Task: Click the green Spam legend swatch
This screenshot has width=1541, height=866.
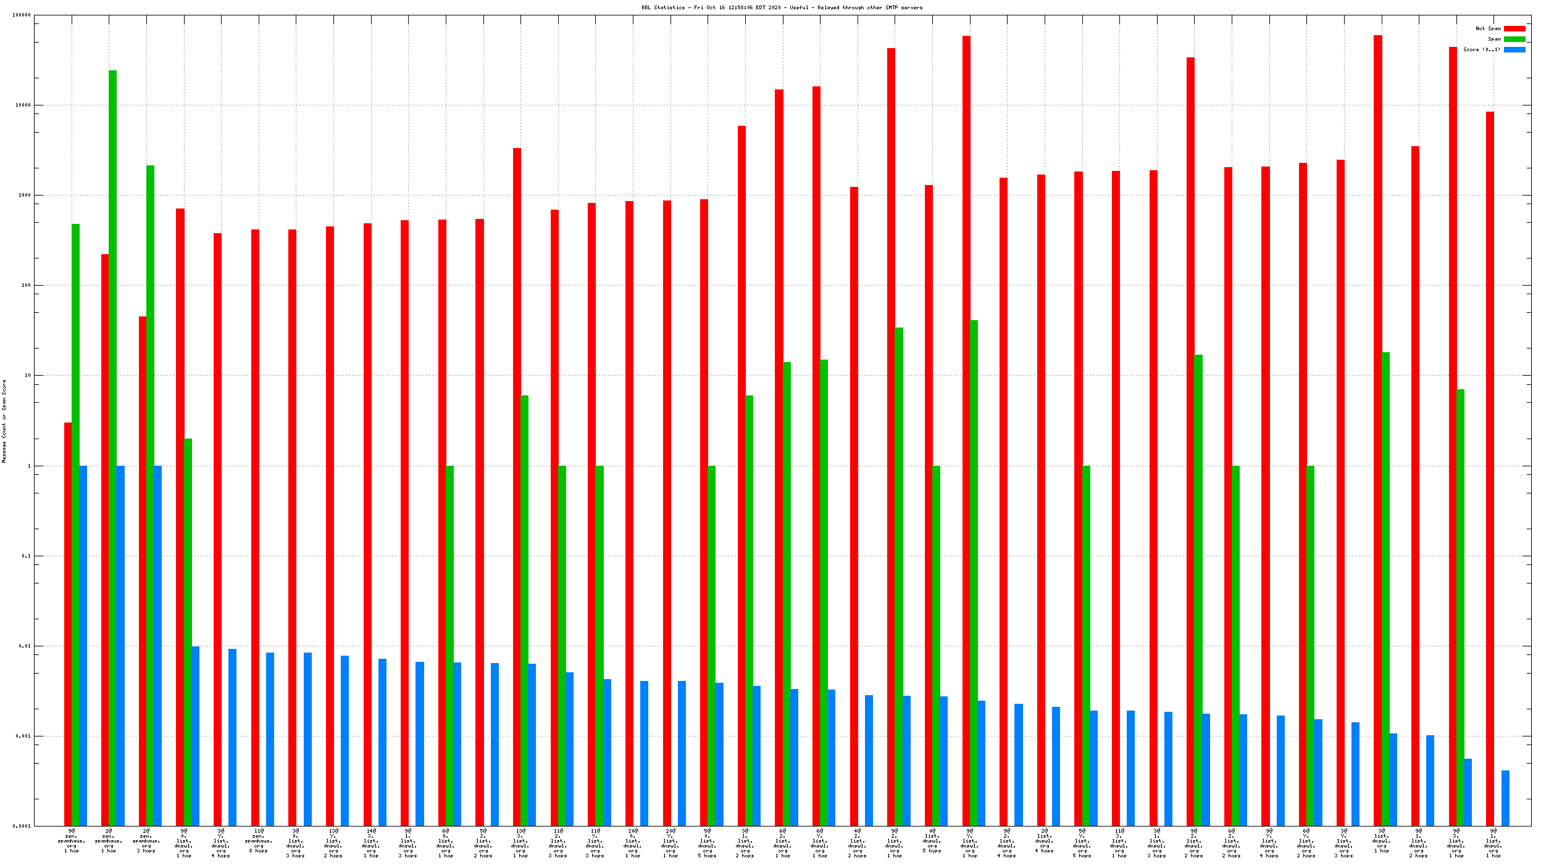Action: (1514, 39)
